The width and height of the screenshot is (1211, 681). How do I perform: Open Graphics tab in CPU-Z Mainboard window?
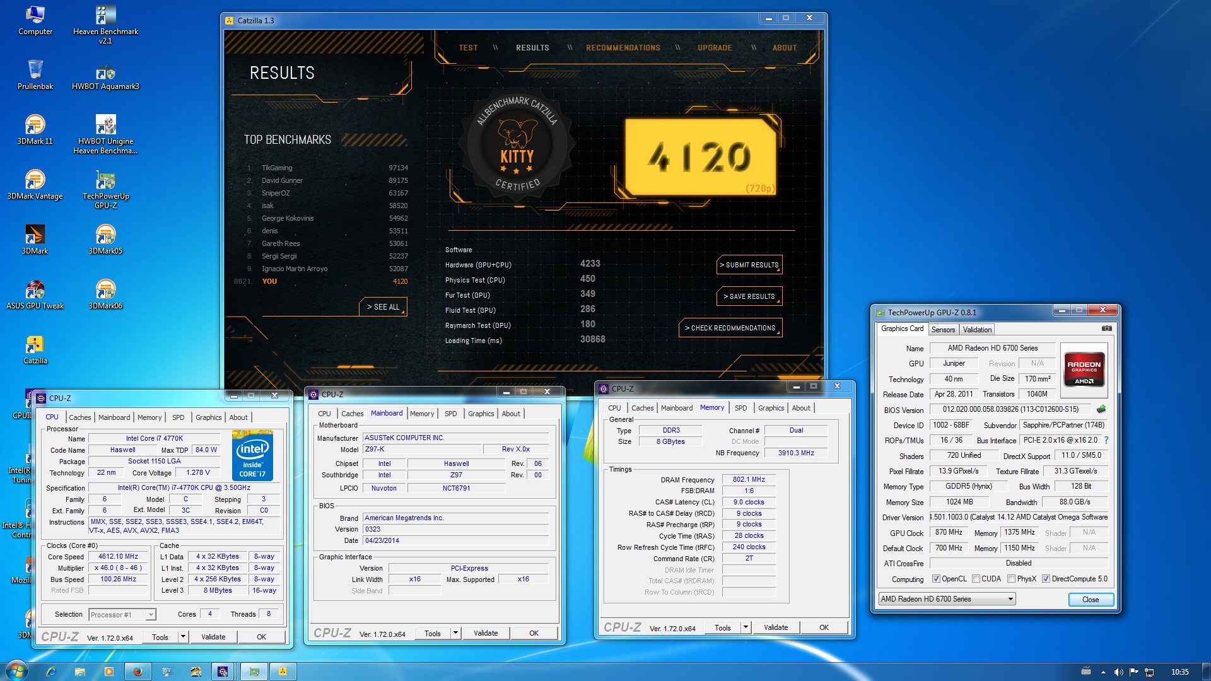tap(481, 414)
